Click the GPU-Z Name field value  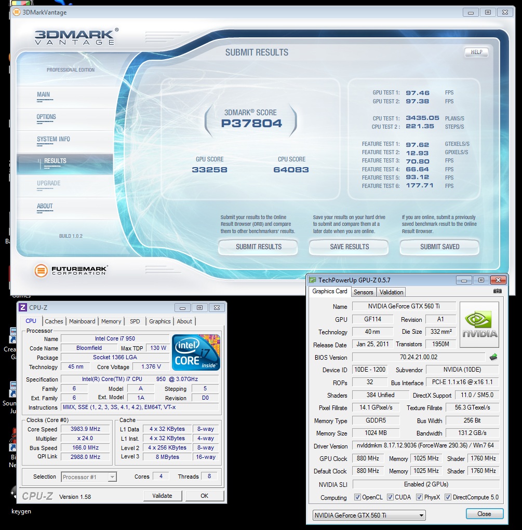pyautogui.click(x=404, y=306)
